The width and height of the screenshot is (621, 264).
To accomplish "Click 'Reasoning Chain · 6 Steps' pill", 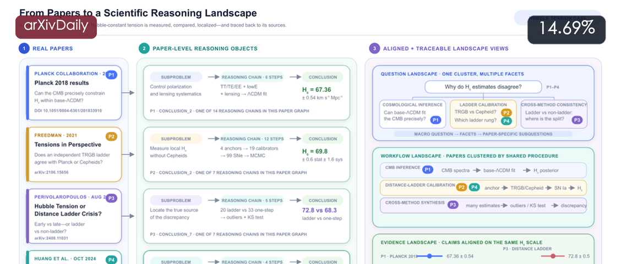I will [x=252, y=77].
